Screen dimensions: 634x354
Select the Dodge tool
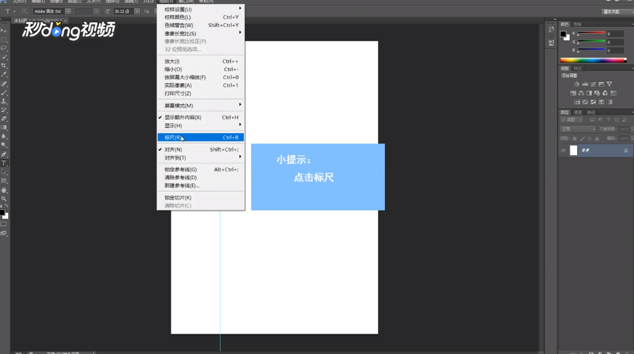[4, 145]
